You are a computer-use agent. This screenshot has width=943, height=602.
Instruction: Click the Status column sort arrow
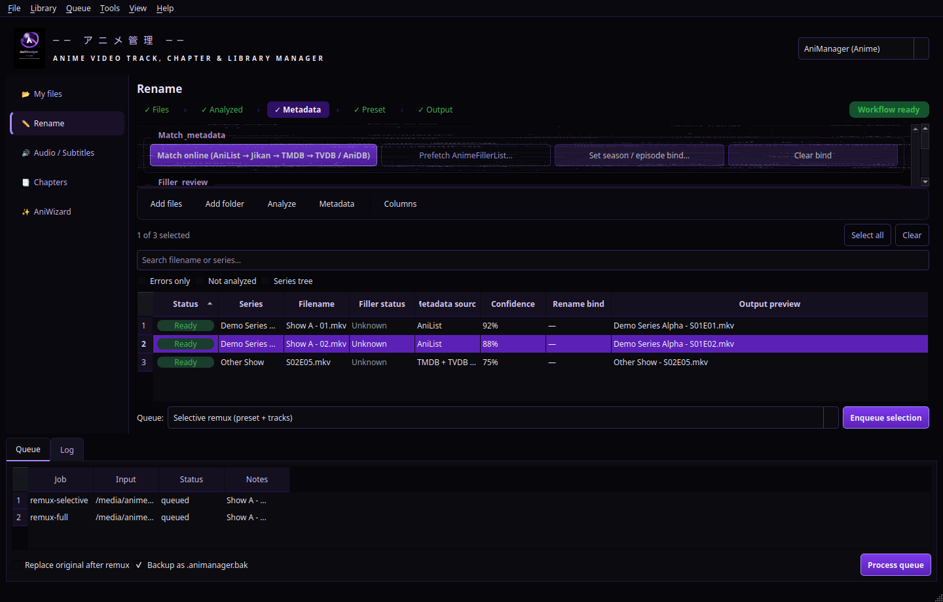210,304
